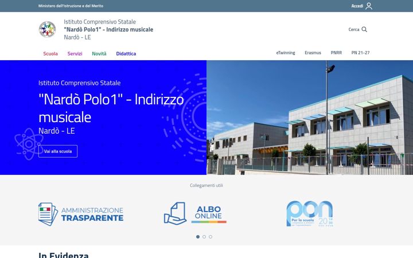
Task: Select third carousel dot indicator
Action: 211,237
